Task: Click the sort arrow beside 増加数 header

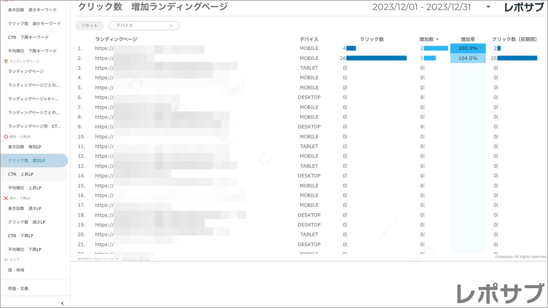Action: click(437, 39)
